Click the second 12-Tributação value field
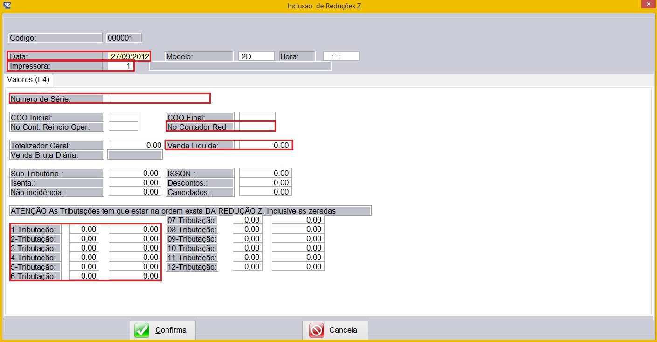 point(297,266)
